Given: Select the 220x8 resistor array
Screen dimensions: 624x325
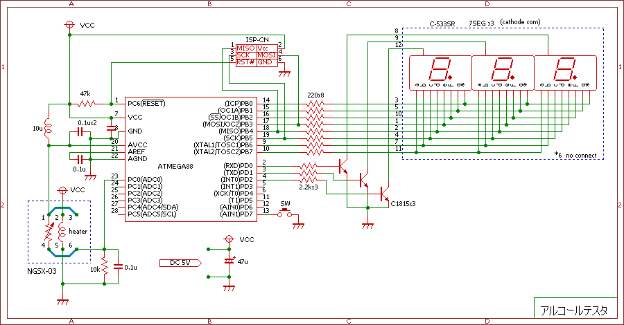Looking at the screenshot, I should [x=315, y=128].
